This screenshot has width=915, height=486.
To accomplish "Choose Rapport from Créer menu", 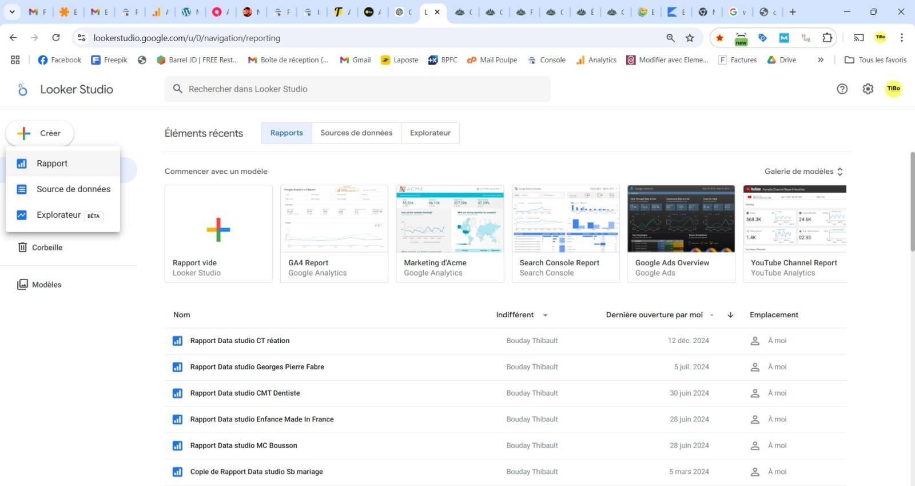I will click(x=52, y=164).
